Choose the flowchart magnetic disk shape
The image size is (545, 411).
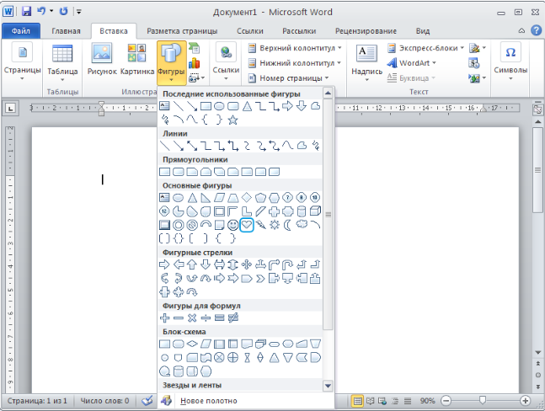pyautogui.click(x=178, y=371)
